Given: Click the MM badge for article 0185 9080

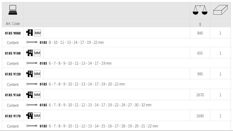Looking at the screenshot, I should click(37, 33).
